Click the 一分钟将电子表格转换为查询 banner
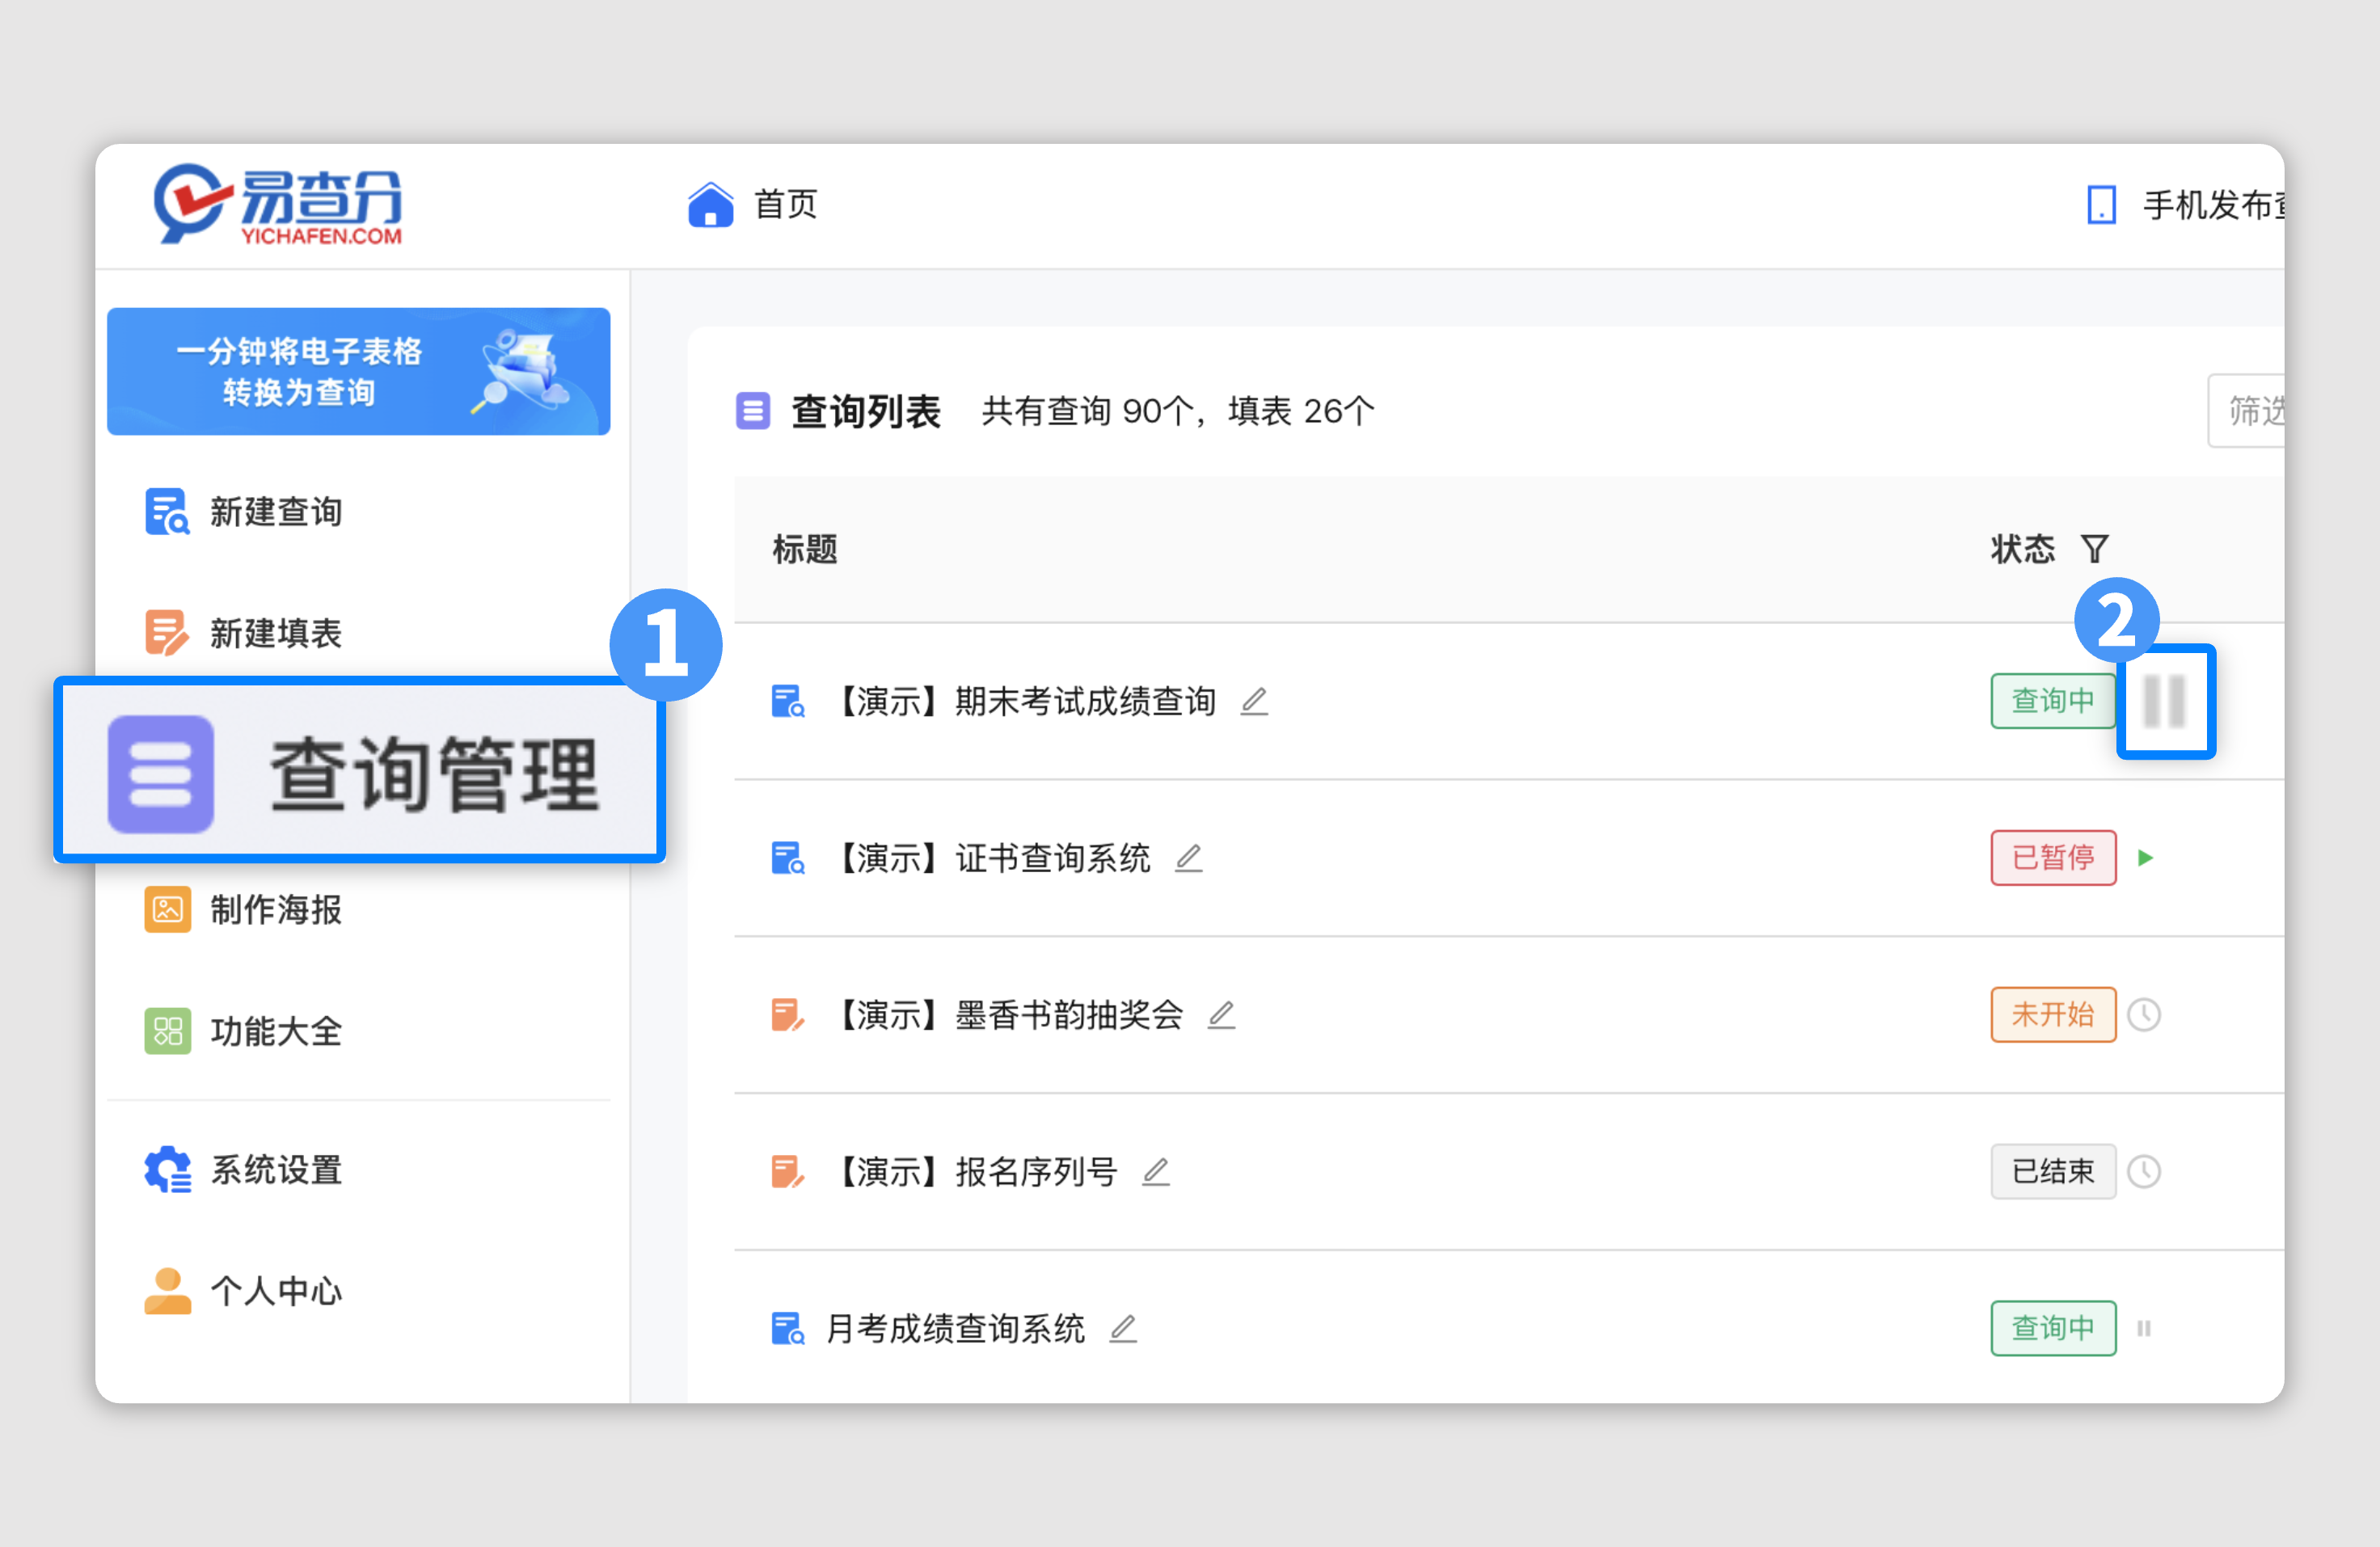The width and height of the screenshot is (2380, 1547). tap(358, 371)
